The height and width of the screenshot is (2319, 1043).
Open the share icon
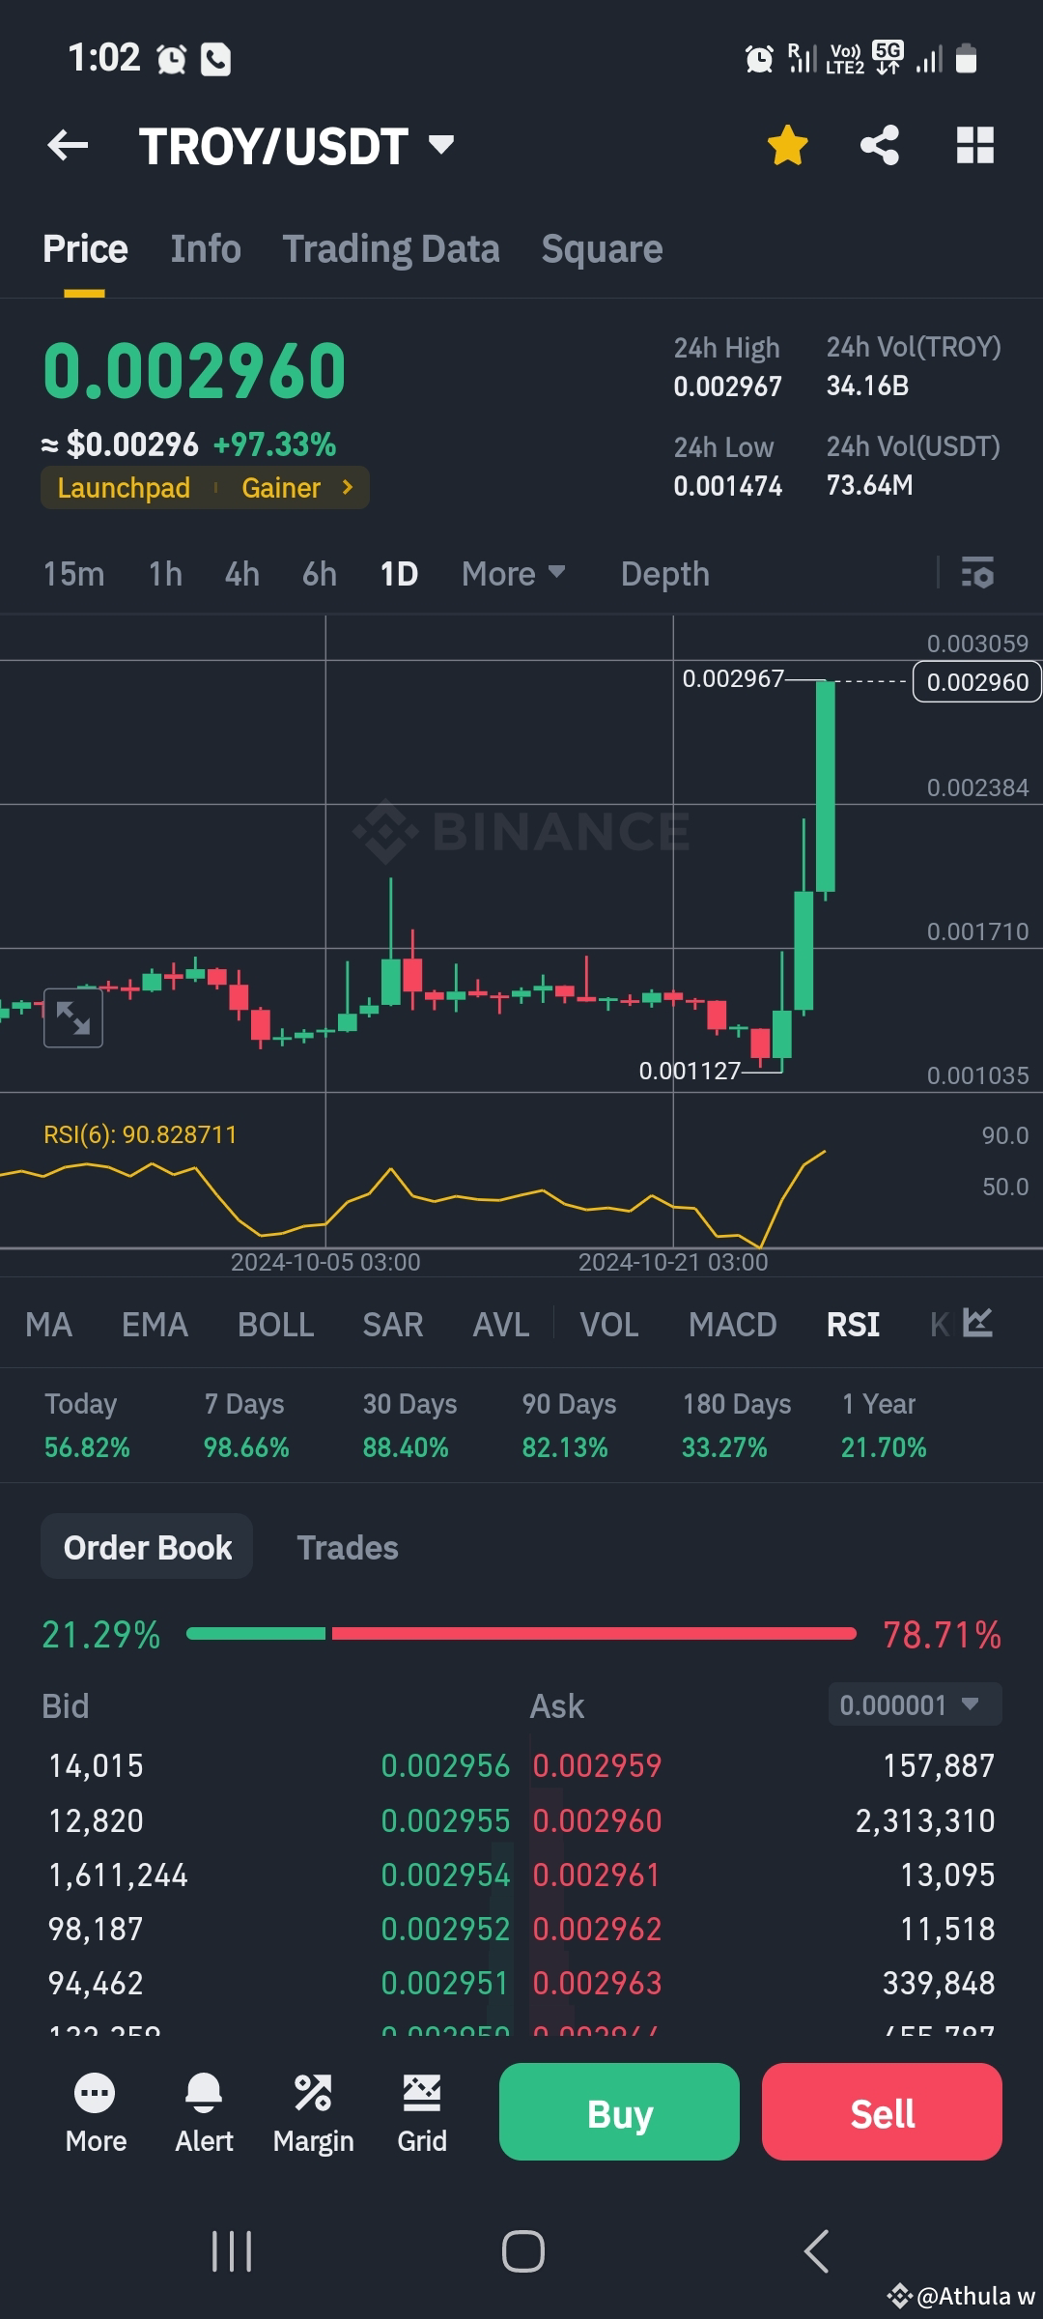pyautogui.click(x=880, y=146)
